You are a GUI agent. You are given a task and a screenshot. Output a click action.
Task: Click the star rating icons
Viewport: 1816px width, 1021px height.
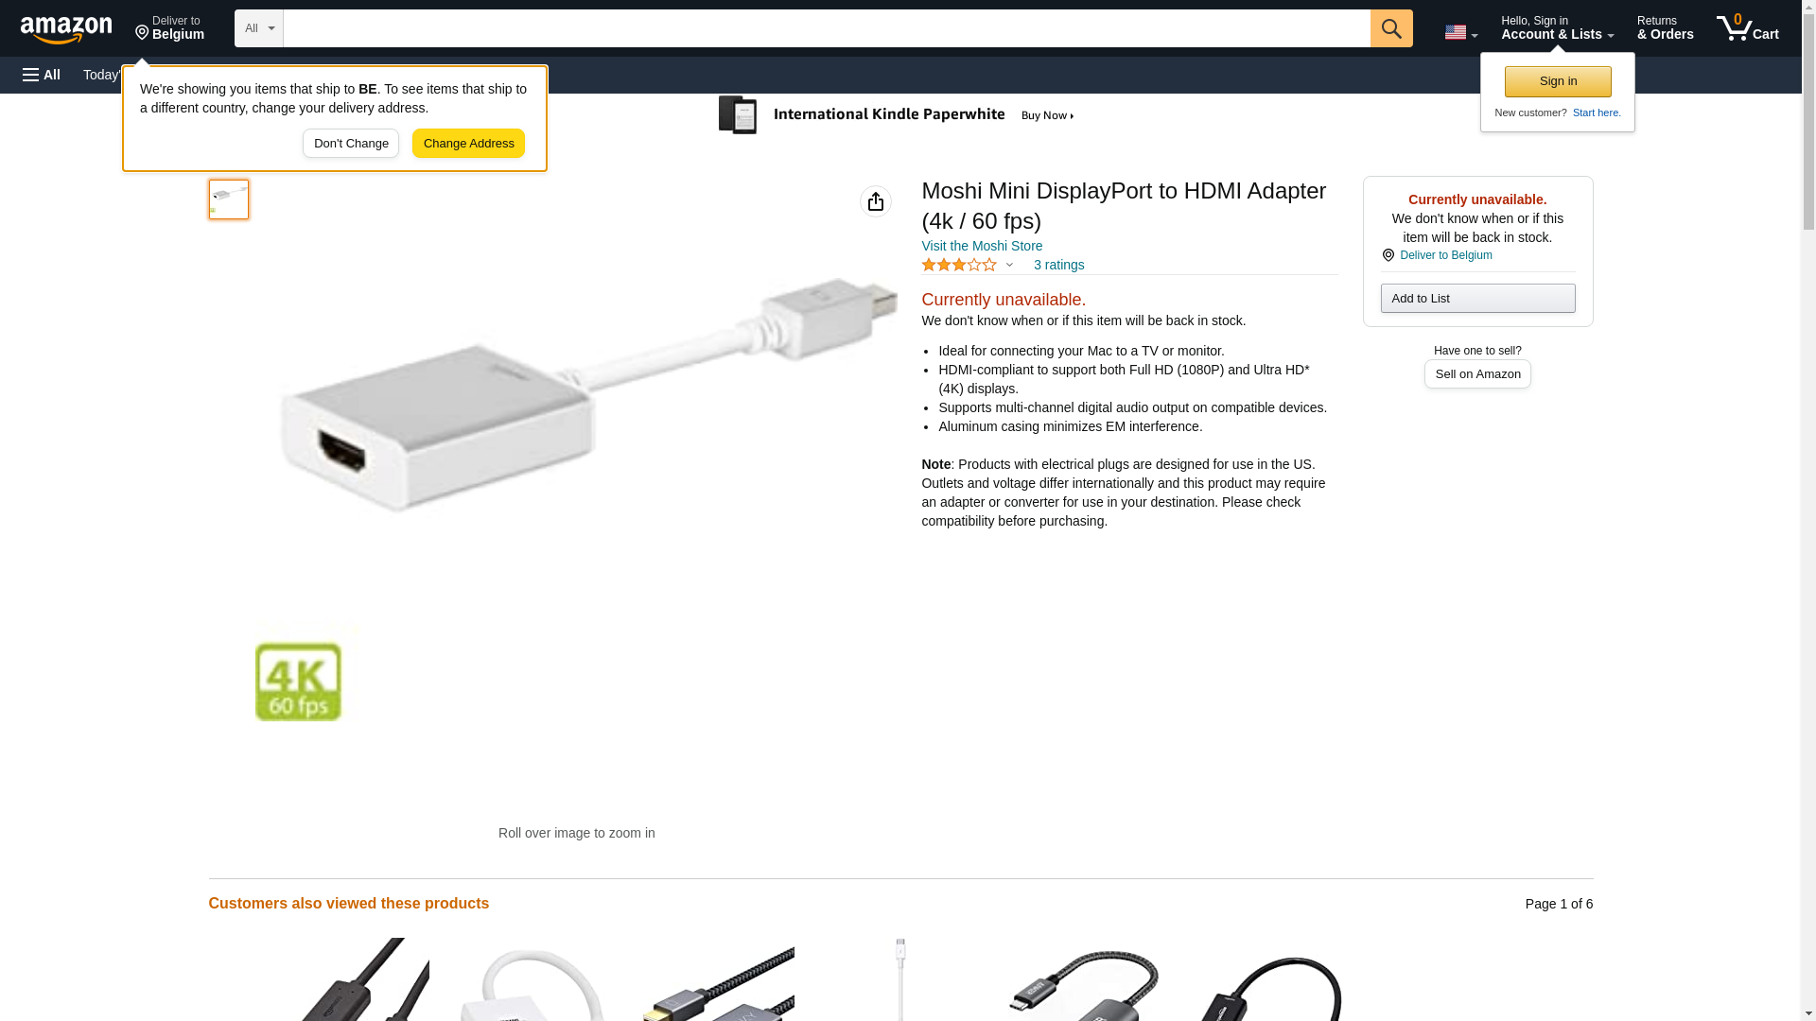pos(958,266)
